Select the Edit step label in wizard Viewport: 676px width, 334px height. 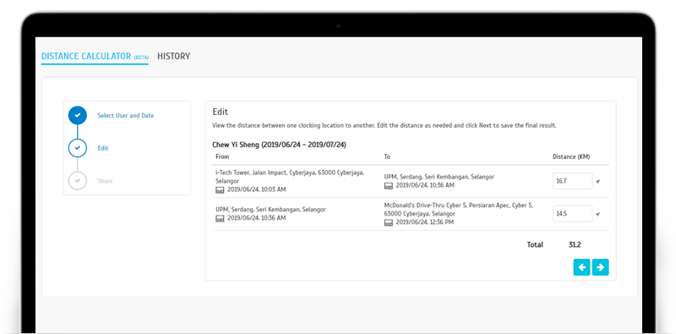(x=102, y=148)
